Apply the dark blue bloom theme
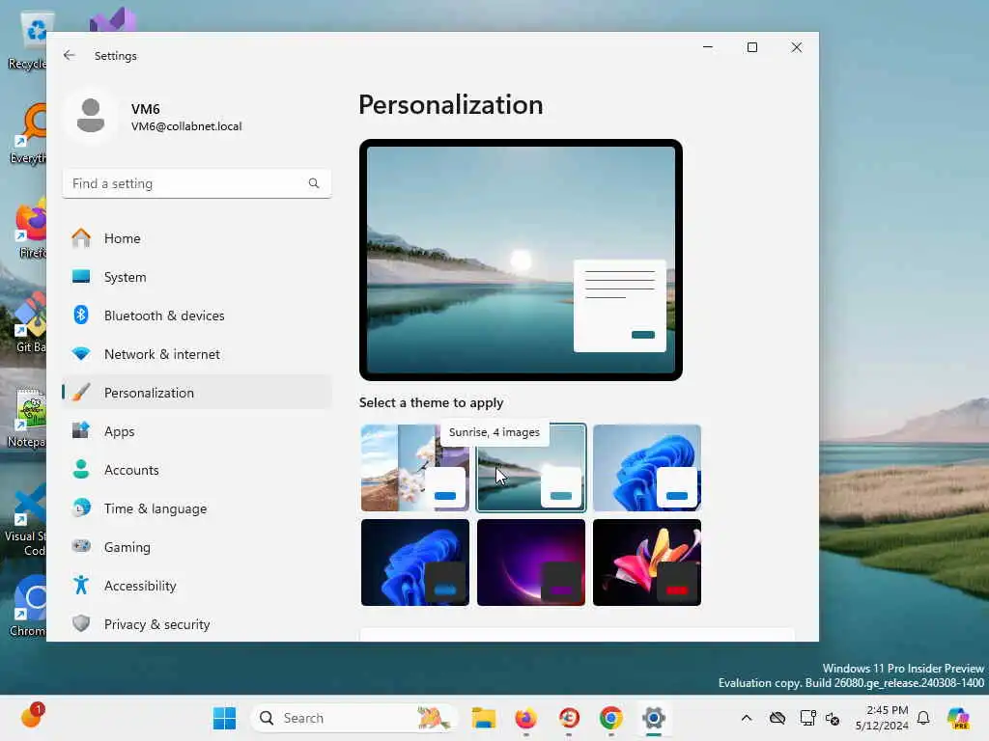Screen dimensions: 989x741 tap(415, 563)
